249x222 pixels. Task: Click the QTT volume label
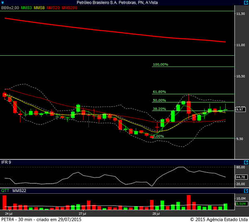pos(5,191)
